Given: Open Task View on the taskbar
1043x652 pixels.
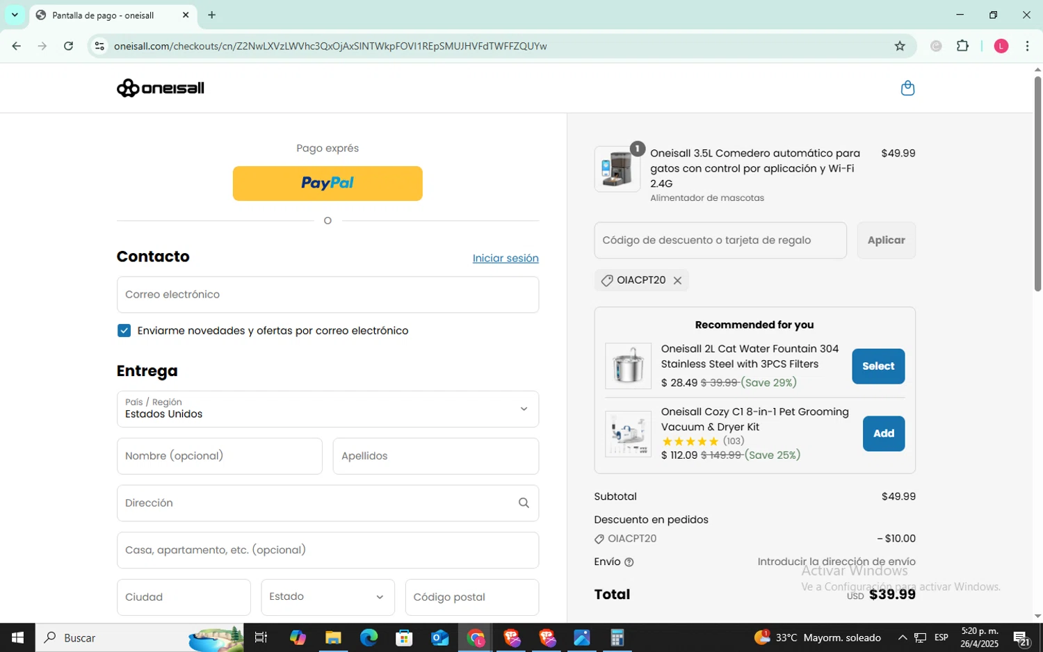Looking at the screenshot, I should [261, 637].
